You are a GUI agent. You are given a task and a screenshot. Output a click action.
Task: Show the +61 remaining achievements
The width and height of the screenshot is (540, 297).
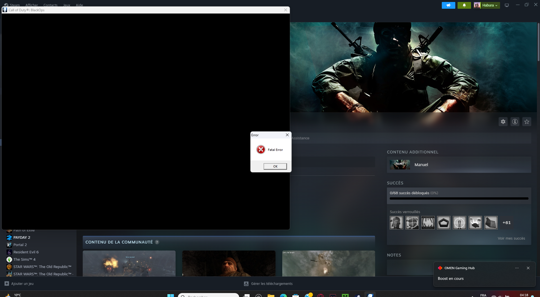click(507, 223)
